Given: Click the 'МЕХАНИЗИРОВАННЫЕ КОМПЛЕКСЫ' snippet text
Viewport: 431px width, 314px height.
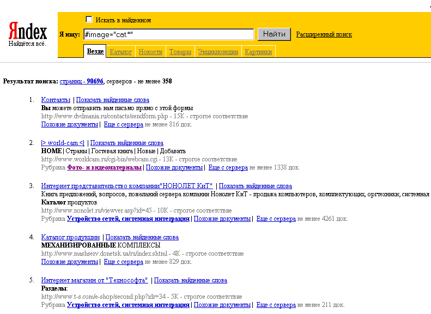Looking at the screenshot, I should [x=101, y=245].
